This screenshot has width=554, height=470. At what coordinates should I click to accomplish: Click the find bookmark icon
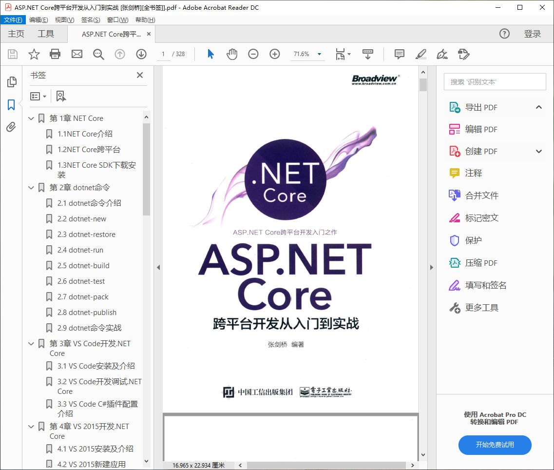pos(61,96)
